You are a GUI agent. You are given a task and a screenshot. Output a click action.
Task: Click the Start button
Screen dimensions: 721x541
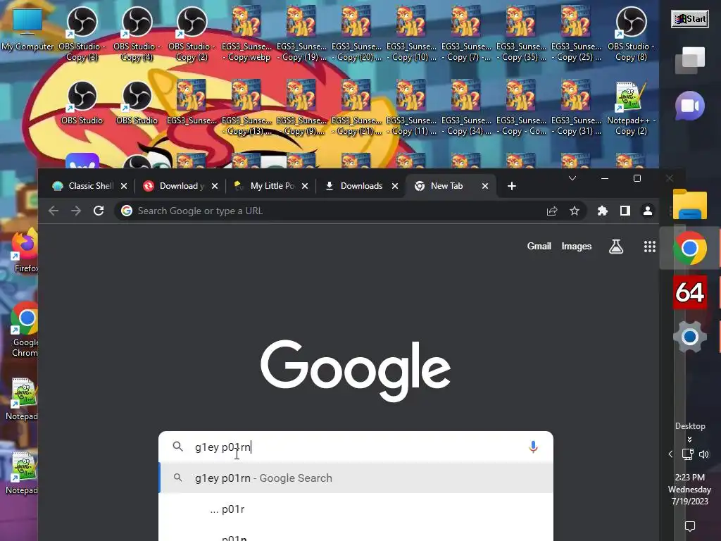click(689, 19)
